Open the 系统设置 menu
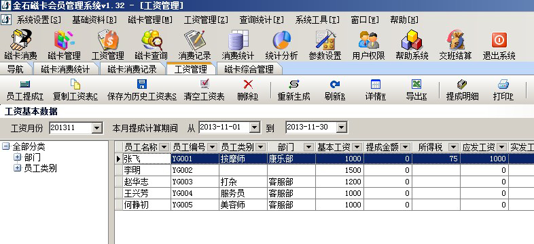Screen dimensions: 534x244 coord(39,20)
